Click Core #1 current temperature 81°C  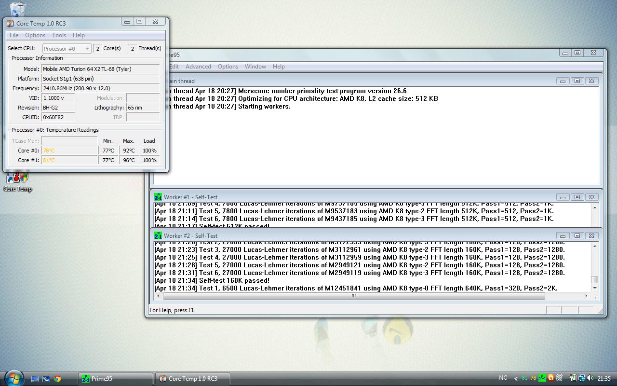(x=69, y=160)
